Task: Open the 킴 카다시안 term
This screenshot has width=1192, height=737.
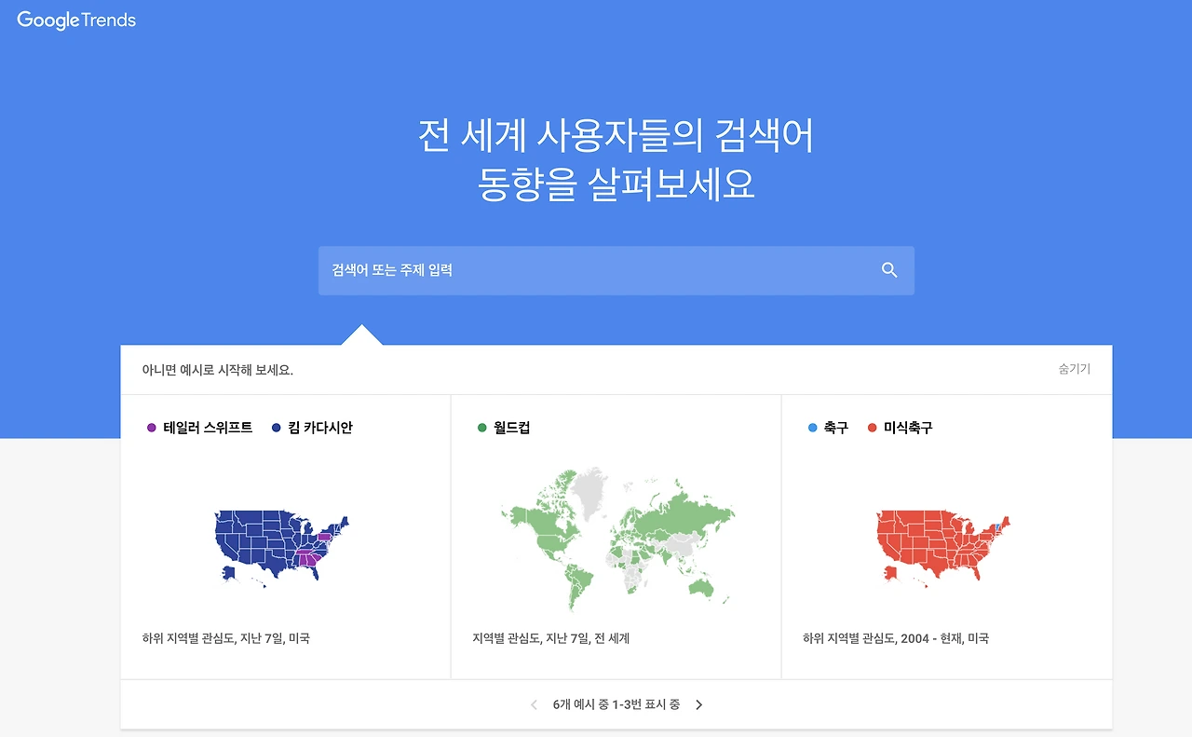Action: [x=320, y=428]
